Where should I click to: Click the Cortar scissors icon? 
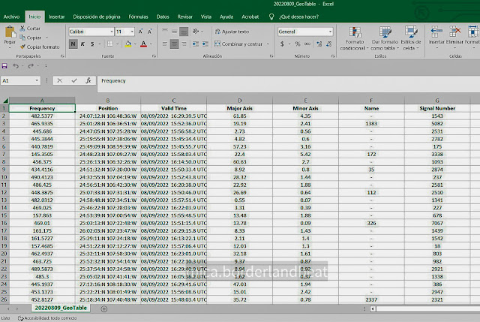click(22, 28)
